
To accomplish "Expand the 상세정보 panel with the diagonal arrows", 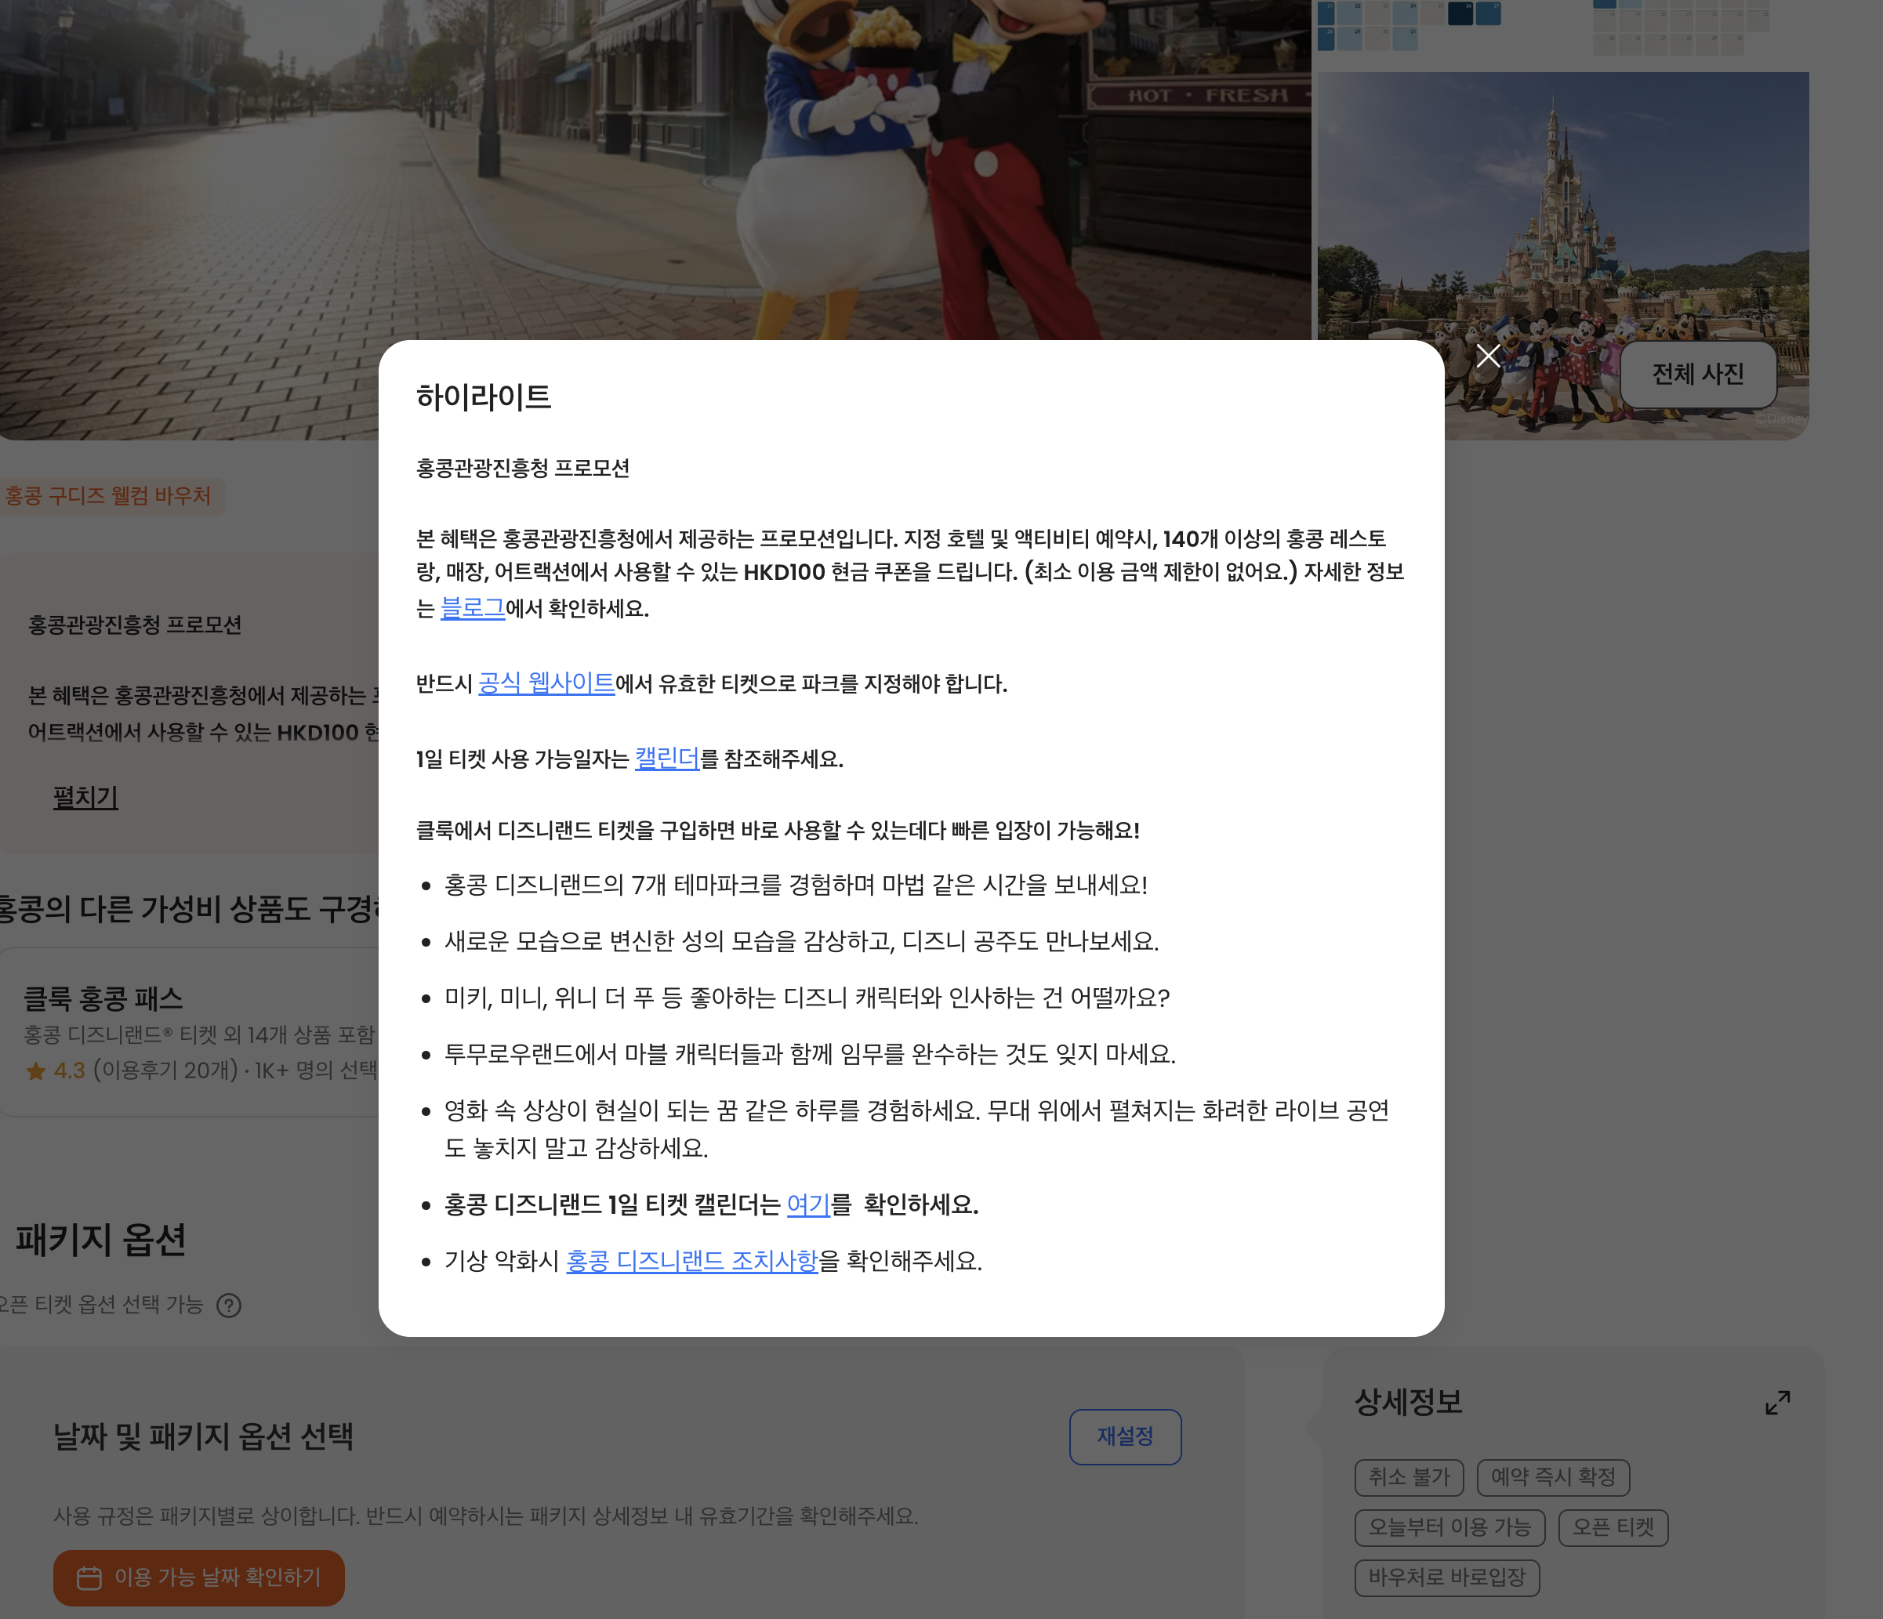I will [1779, 1402].
